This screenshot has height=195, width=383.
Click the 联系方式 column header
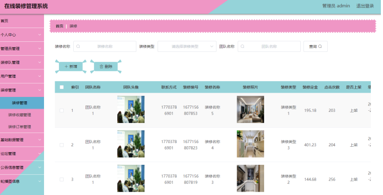click(169, 87)
